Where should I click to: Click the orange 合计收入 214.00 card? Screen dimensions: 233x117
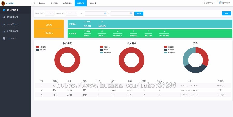[49, 29]
